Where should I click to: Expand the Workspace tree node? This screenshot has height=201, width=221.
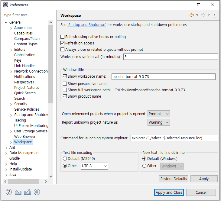(11, 142)
